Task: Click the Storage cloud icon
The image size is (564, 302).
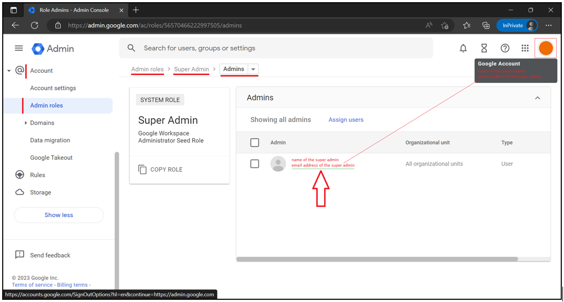Action: click(20, 192)
